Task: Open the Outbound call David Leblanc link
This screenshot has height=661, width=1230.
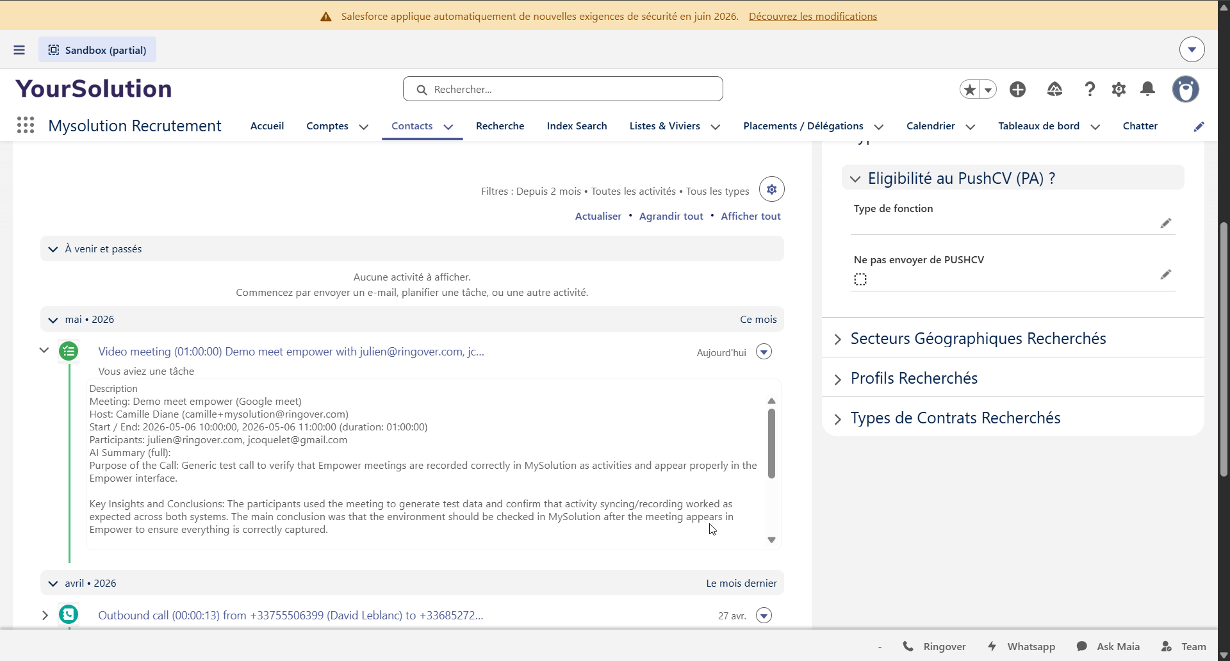Action: 290,616
